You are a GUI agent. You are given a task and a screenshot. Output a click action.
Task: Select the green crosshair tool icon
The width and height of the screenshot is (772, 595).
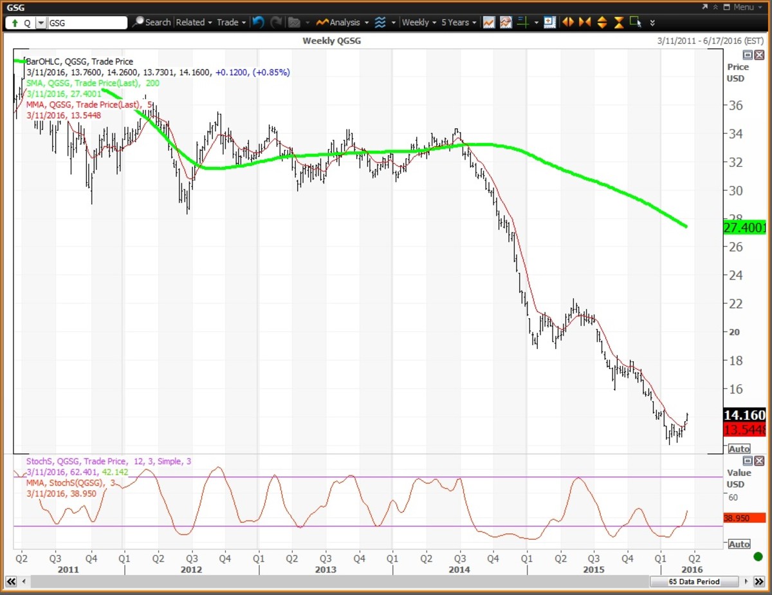[522, 23]
